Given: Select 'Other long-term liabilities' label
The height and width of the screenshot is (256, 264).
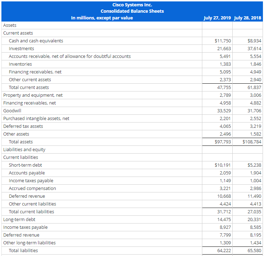Looking at the screenshot, I should (x=29, y=243).
